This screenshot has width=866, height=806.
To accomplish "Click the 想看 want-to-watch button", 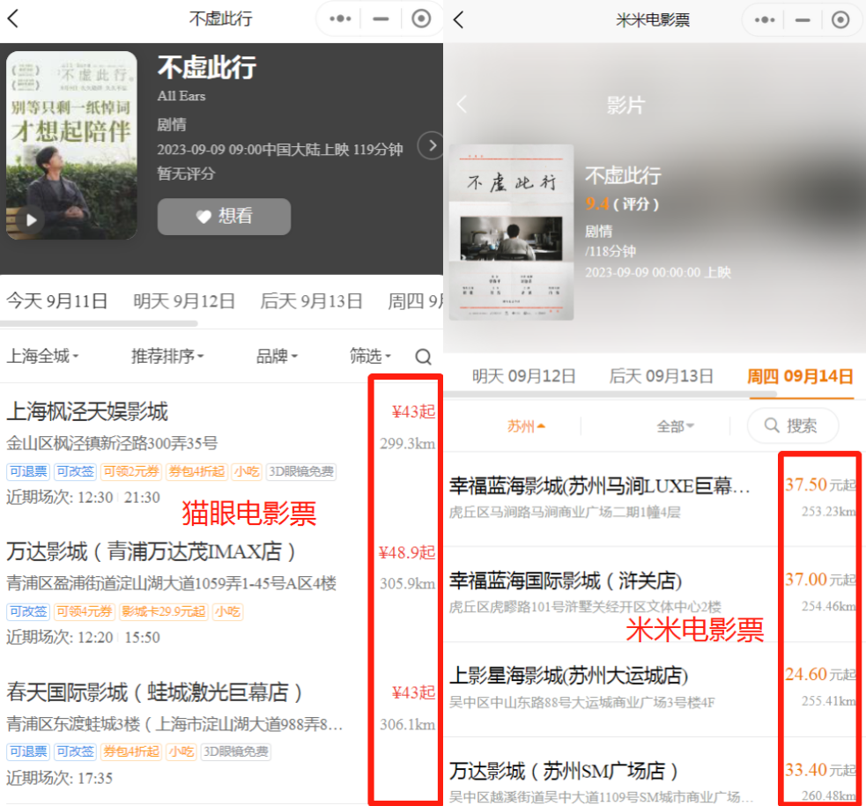I will (224, 216).
